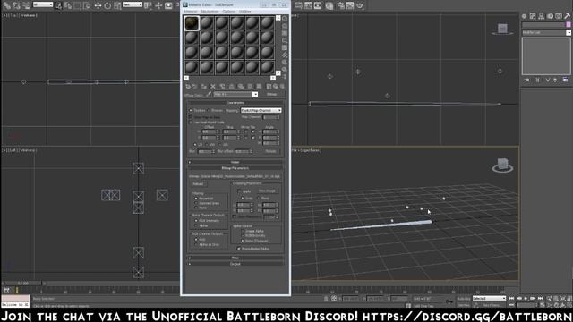Viewport: 573px width, 322px height.
Task: Click Go to End playback button
Action: coord(541,298)
